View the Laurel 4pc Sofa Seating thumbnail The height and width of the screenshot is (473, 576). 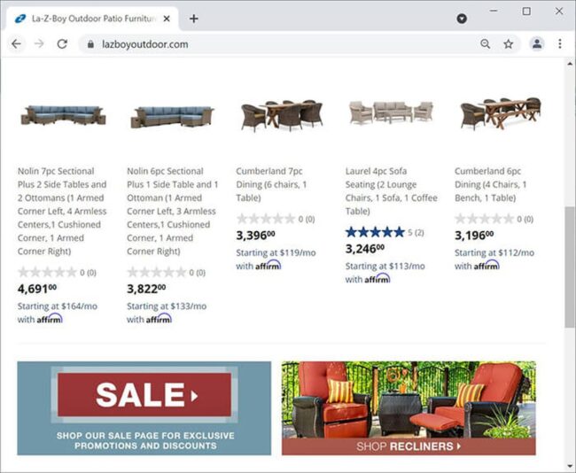click(x=391, y=112)
